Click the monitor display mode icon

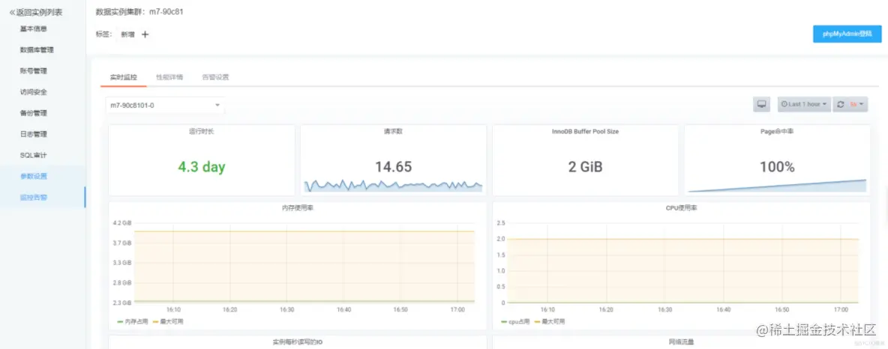tap(762, 105)
